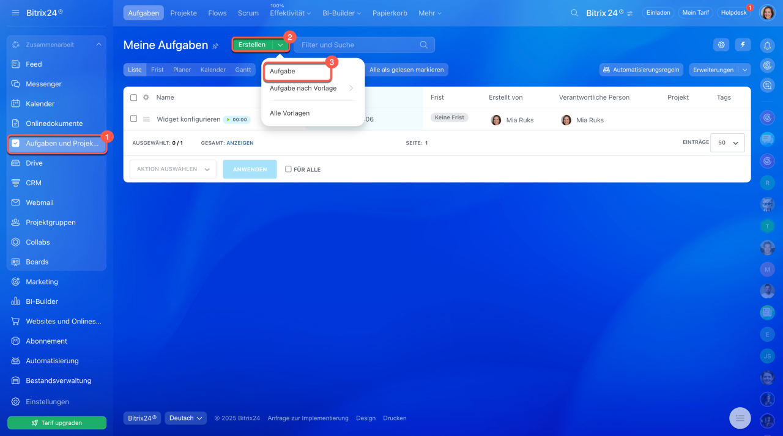783x436 pixels.
Task: Open the BI-Builder top menu dropdown
Action: click(x=342, y=13)
